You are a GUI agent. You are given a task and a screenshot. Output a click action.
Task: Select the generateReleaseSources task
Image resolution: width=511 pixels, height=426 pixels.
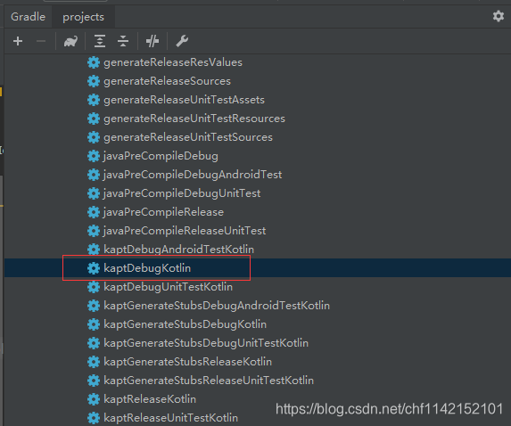tap(167, 81)
